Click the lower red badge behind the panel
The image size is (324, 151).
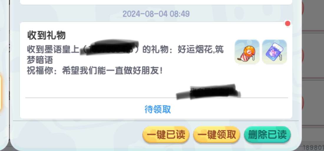point(302,102)
